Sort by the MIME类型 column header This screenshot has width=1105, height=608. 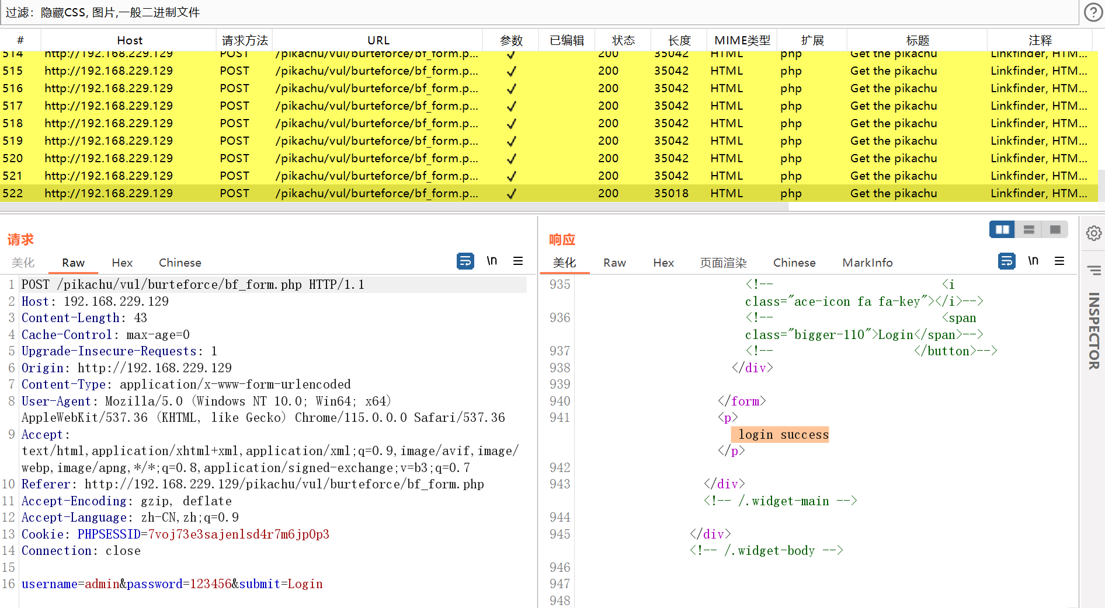point(742,40)
